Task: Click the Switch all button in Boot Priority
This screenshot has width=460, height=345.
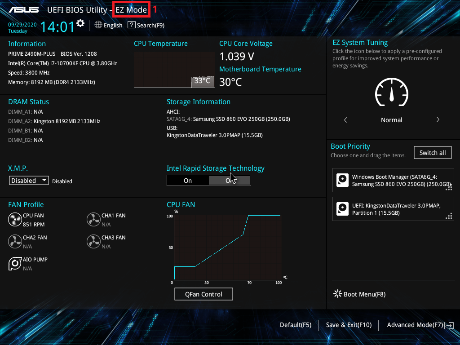Action: pos(432,152)
